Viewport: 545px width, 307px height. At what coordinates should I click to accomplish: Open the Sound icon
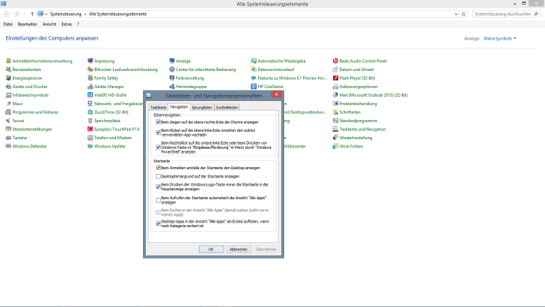coord(8,120)
